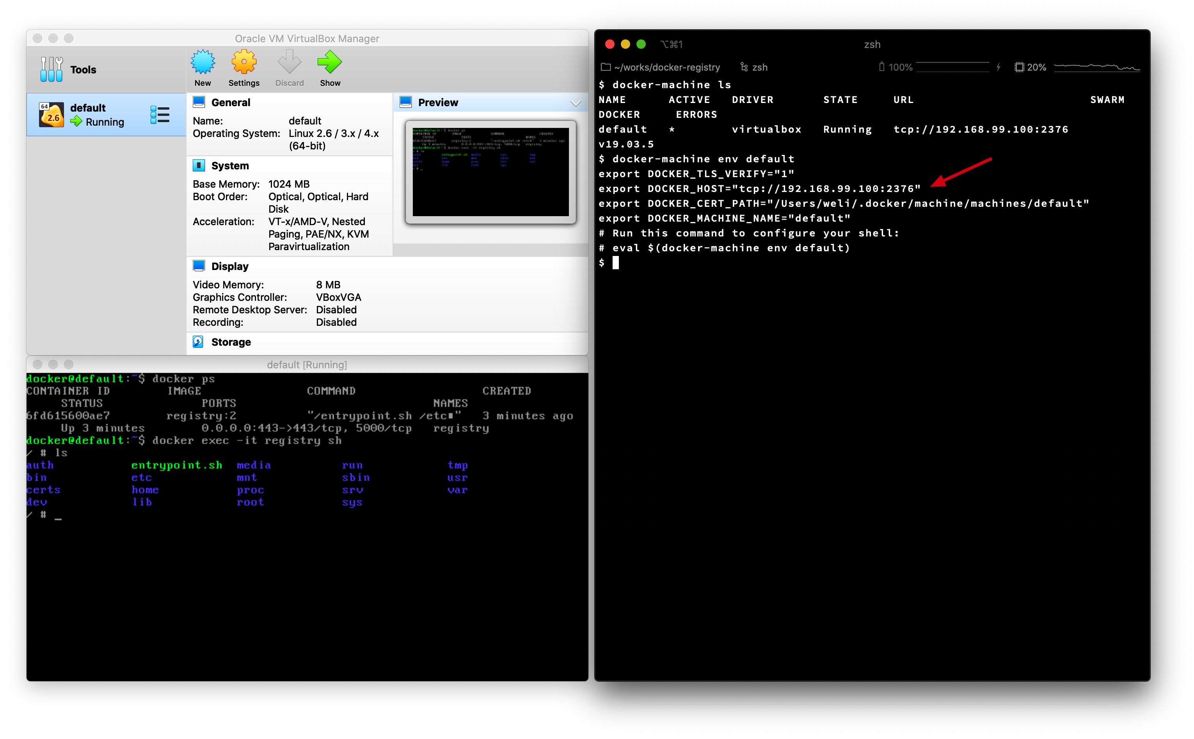This screenshot has width=1194, height=739.
Task: Click the General section header
Action: pyautogui.click(x=230, y=103)
